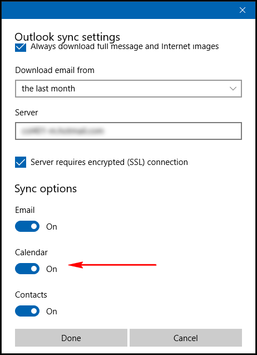The height and width of the screenshot is (355, 257).
Task: Uncheck the Always download full message checkbox
Action: pyautogui.click(x=21, y=48)
